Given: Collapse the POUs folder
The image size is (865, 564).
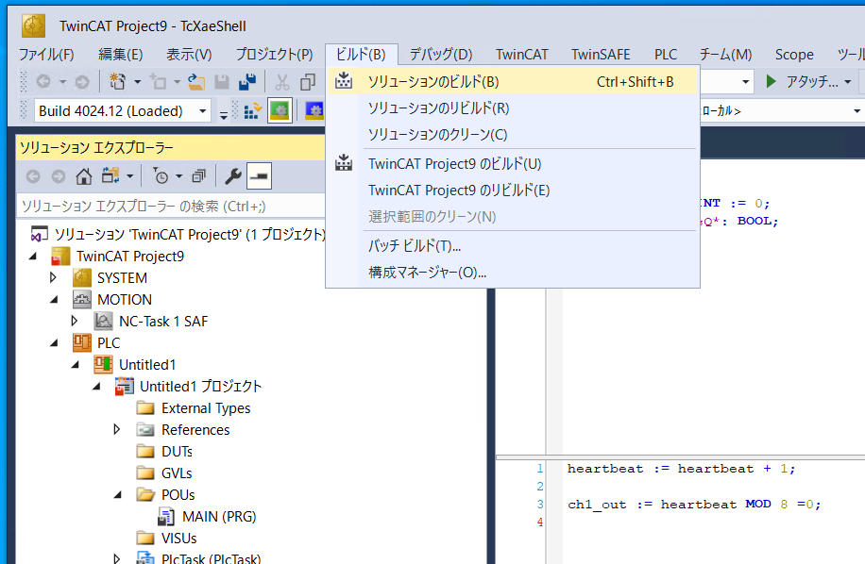Looking at the screenshot, I should (117, 494).
